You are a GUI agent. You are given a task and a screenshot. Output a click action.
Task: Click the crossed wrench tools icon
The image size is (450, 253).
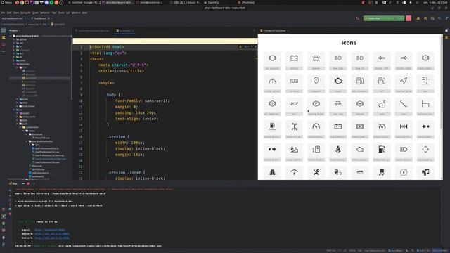[316, 172]
